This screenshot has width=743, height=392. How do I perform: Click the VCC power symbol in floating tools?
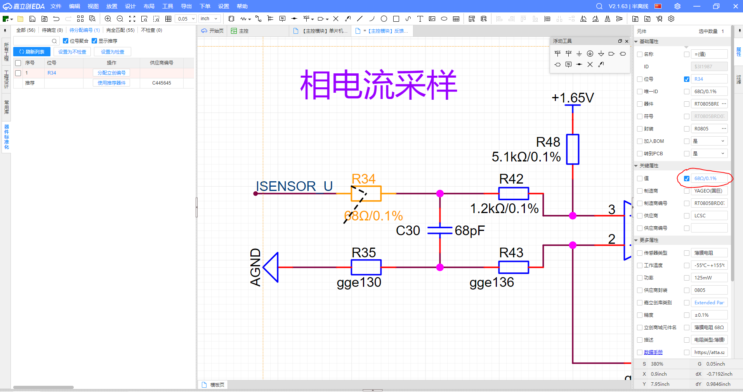(x=557, y=54)
